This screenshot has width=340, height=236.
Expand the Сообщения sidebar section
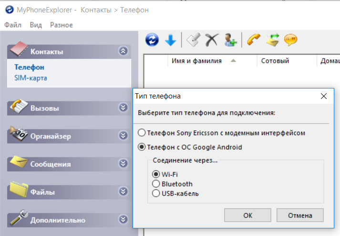(x=124, y=164)
